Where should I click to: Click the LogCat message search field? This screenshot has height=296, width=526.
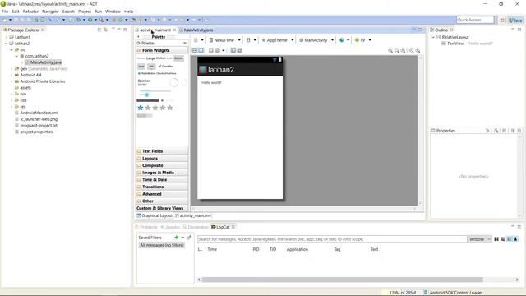click(x=332, y=239)
